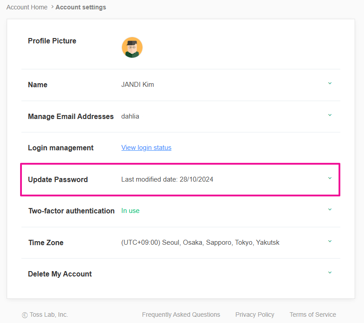Click the Name row label
364x323 pixels.
[x=38, y=85]
